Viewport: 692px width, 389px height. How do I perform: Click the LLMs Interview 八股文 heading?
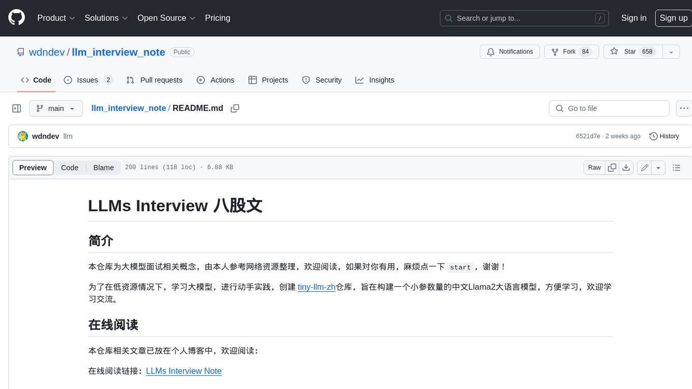175,206
